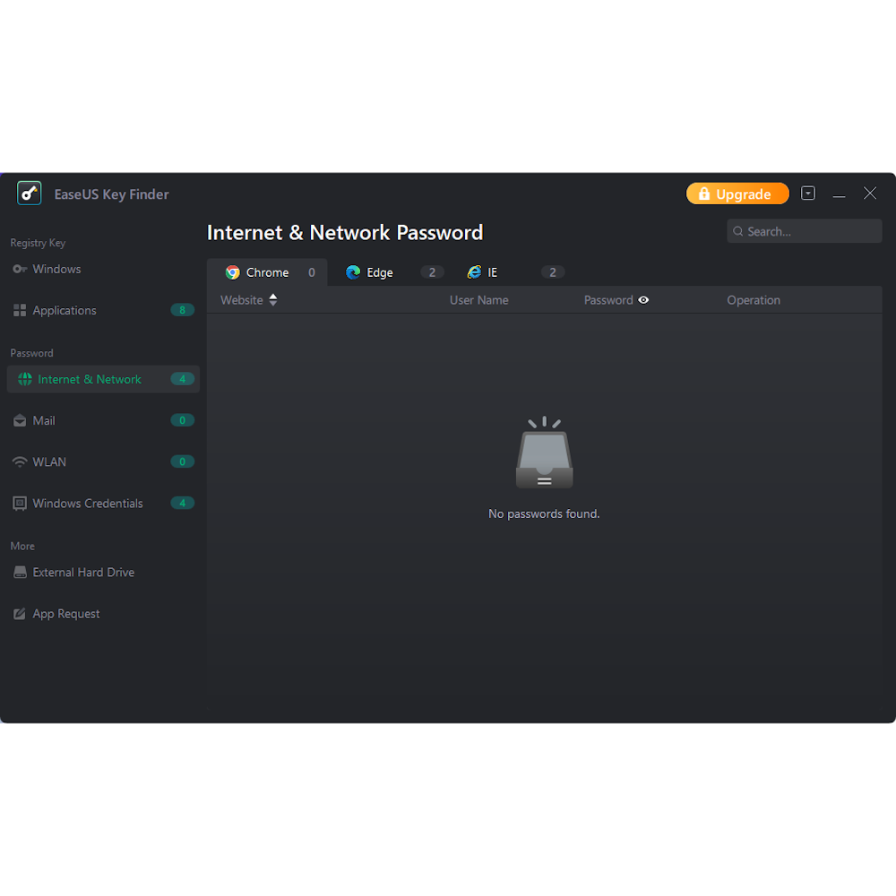Open the Mail password section
This screenshot has width=896, height=896.
[x=43, y=420]
